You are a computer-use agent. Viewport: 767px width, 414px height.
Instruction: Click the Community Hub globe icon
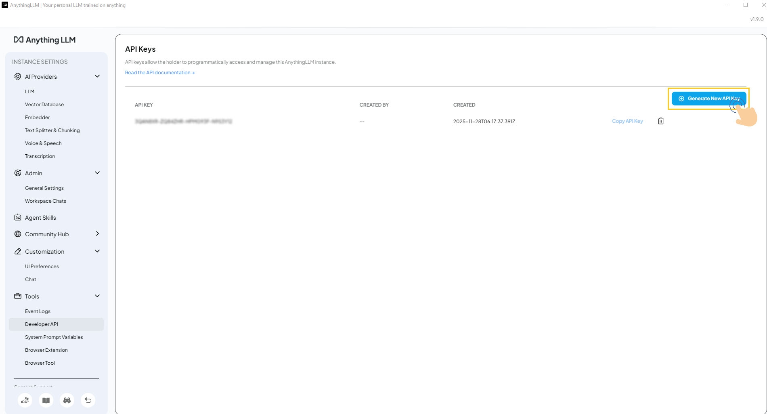pyautogui.click(x=17, y=234)
